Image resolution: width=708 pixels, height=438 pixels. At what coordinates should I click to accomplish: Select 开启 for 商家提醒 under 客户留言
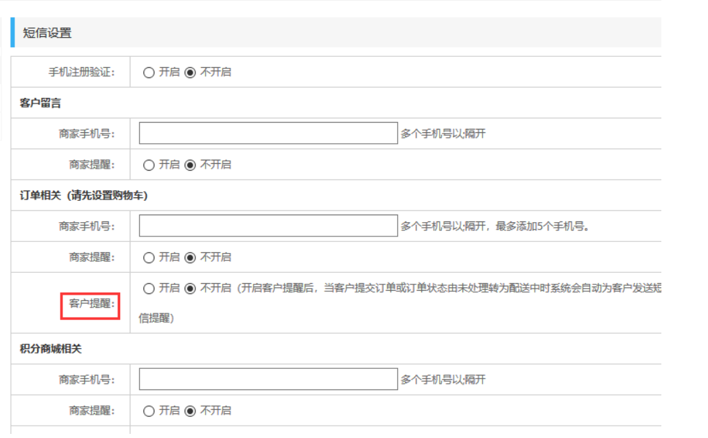(x=149, y=165)
